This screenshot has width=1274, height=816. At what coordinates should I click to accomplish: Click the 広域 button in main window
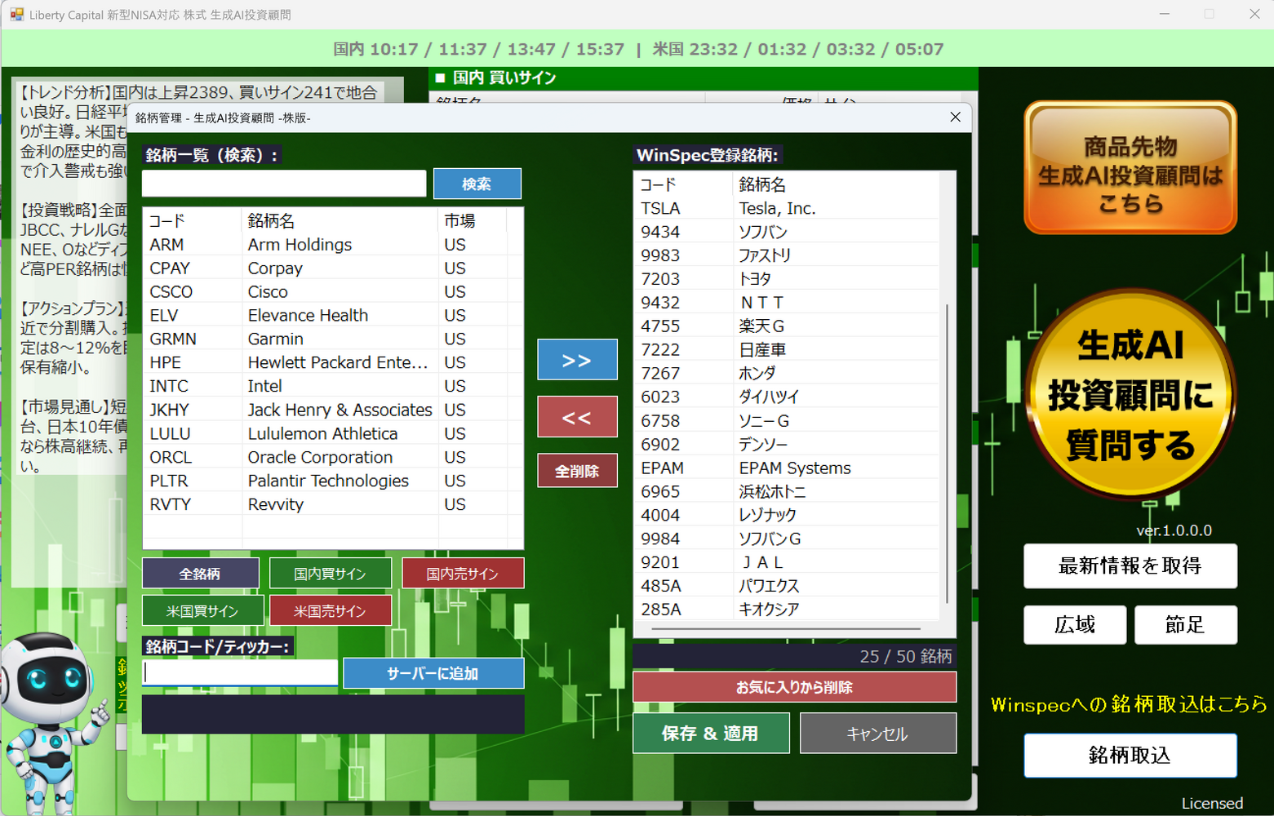coord(1075,625)
